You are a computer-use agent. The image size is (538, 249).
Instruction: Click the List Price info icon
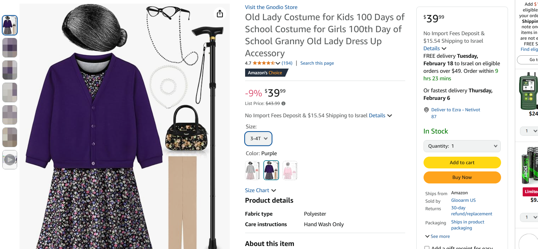pos(283,103)
